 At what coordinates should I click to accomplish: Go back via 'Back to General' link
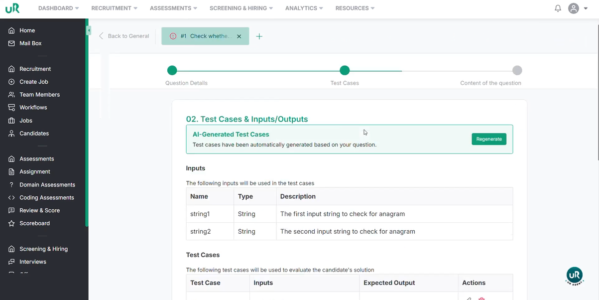pyautogui.click(x=124, y=36)
